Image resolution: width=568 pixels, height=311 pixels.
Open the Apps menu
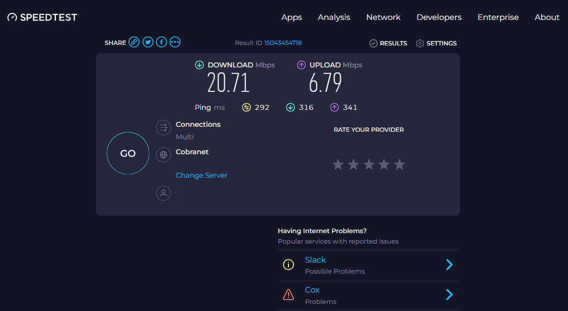[291, 17]
